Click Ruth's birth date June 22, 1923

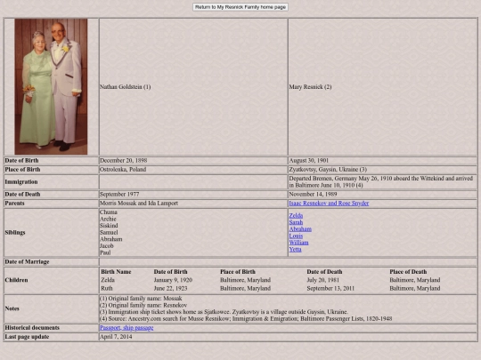(170, 288)
